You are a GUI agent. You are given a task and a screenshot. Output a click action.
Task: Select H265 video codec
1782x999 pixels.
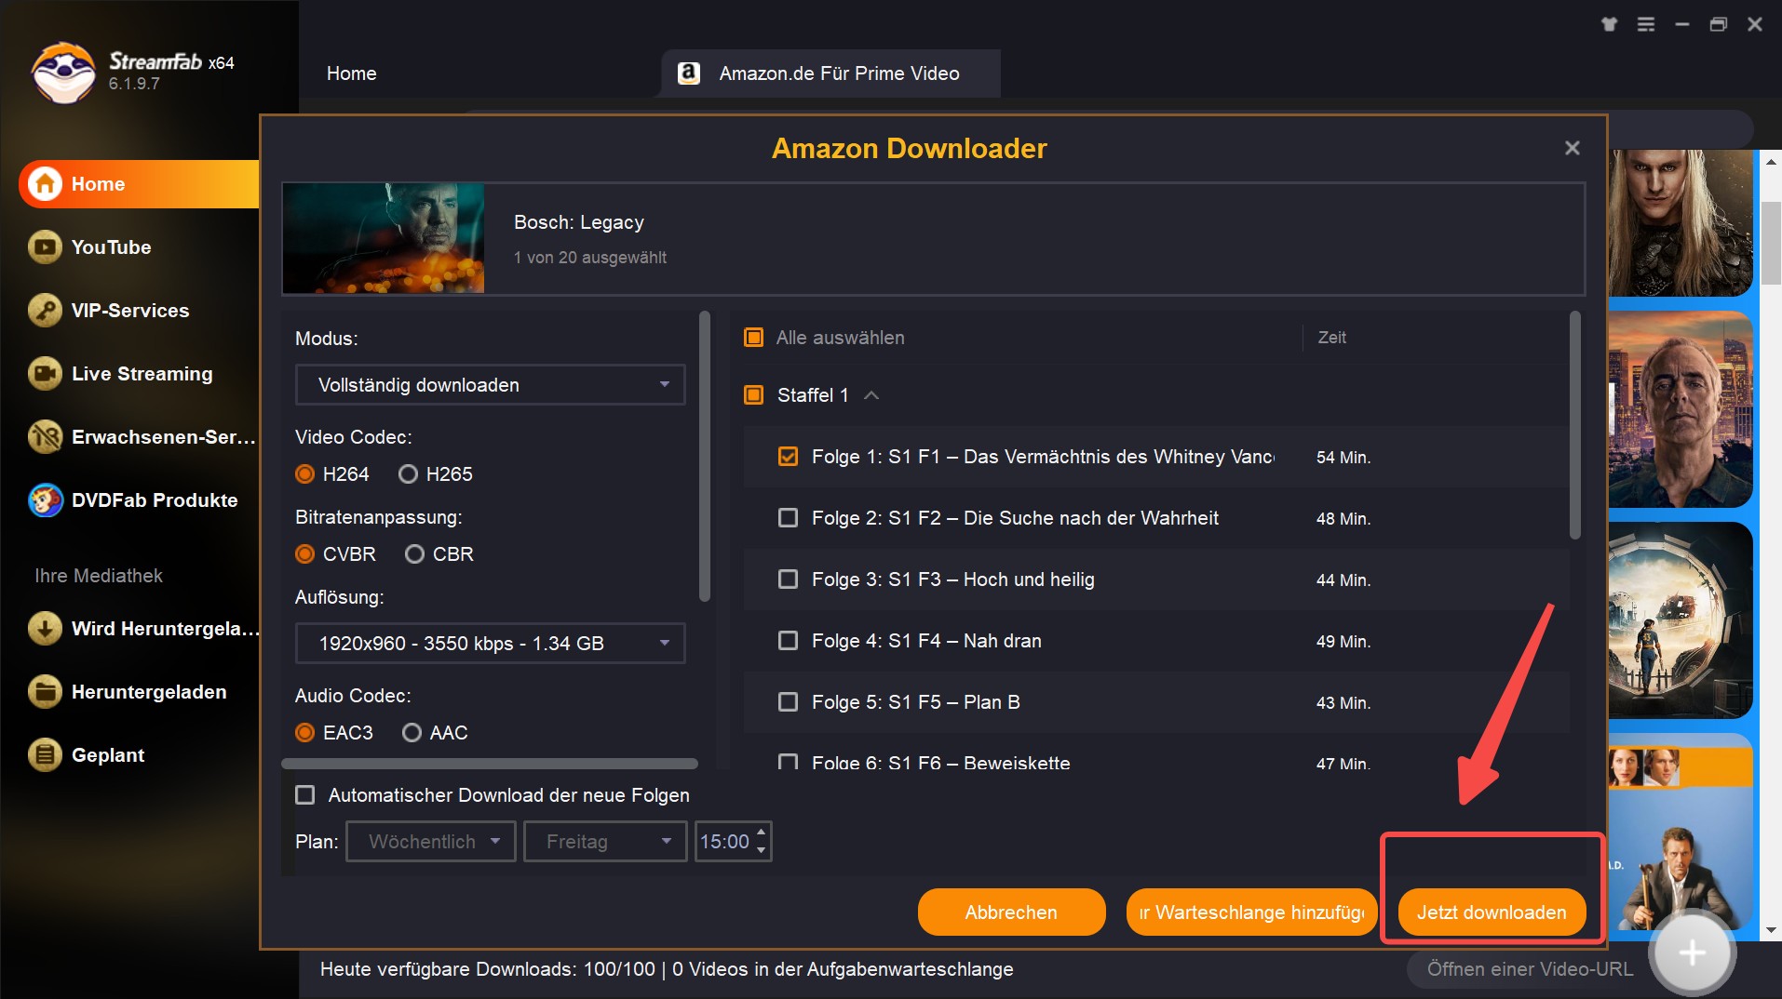408,474
